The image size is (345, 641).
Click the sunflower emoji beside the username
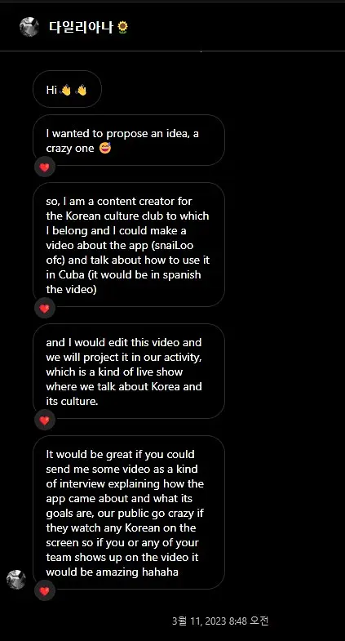(x=122, y=28)
